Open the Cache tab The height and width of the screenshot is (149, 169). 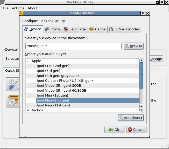[x=97, y=29]
